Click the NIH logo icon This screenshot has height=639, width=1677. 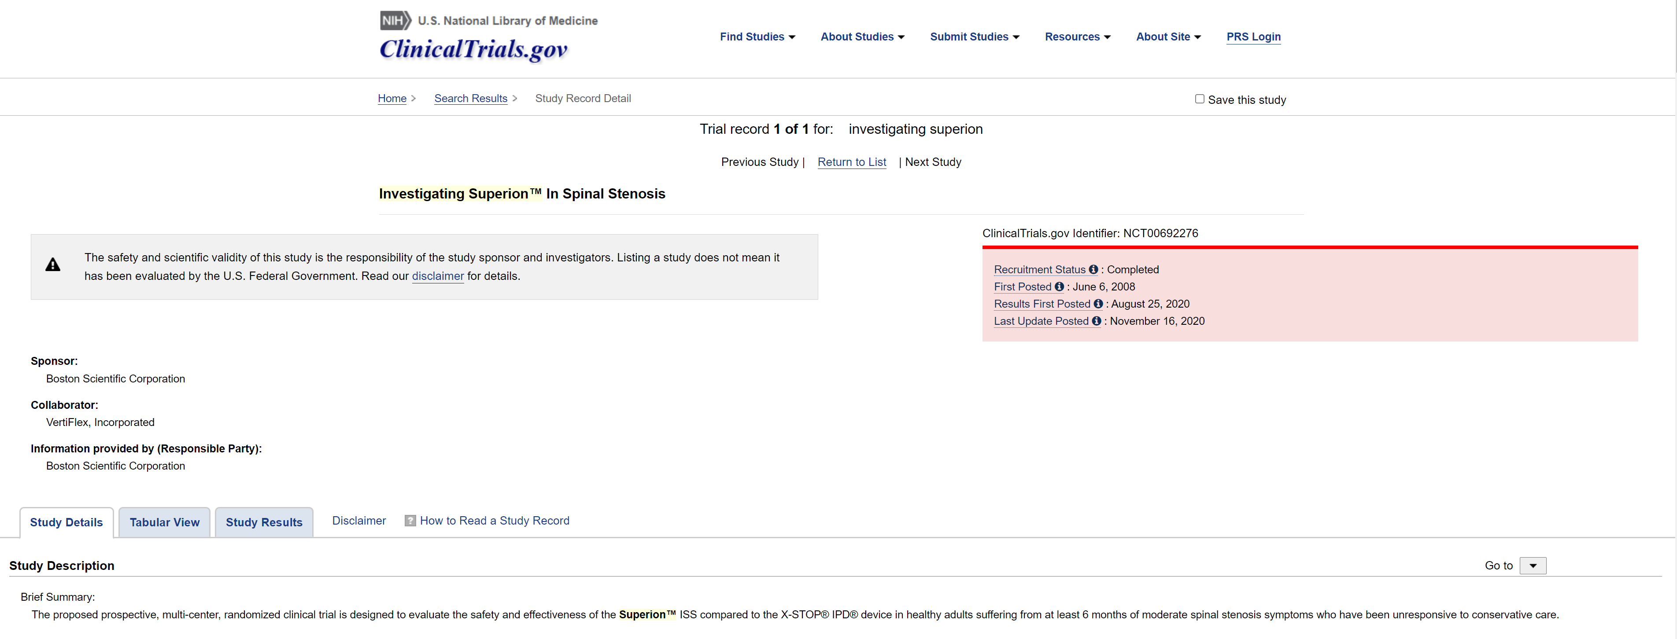click(x=395, y=20)
